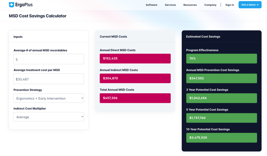Click the Sign in link
The height and width of the screenshot is (156, 267).
[229, 5]
